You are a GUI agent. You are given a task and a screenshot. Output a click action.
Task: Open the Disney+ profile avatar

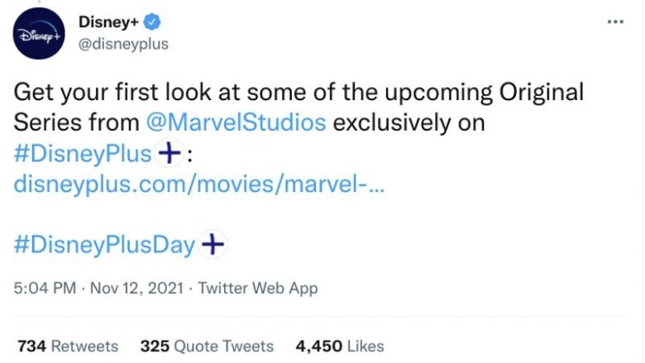[x=39, y=33]
